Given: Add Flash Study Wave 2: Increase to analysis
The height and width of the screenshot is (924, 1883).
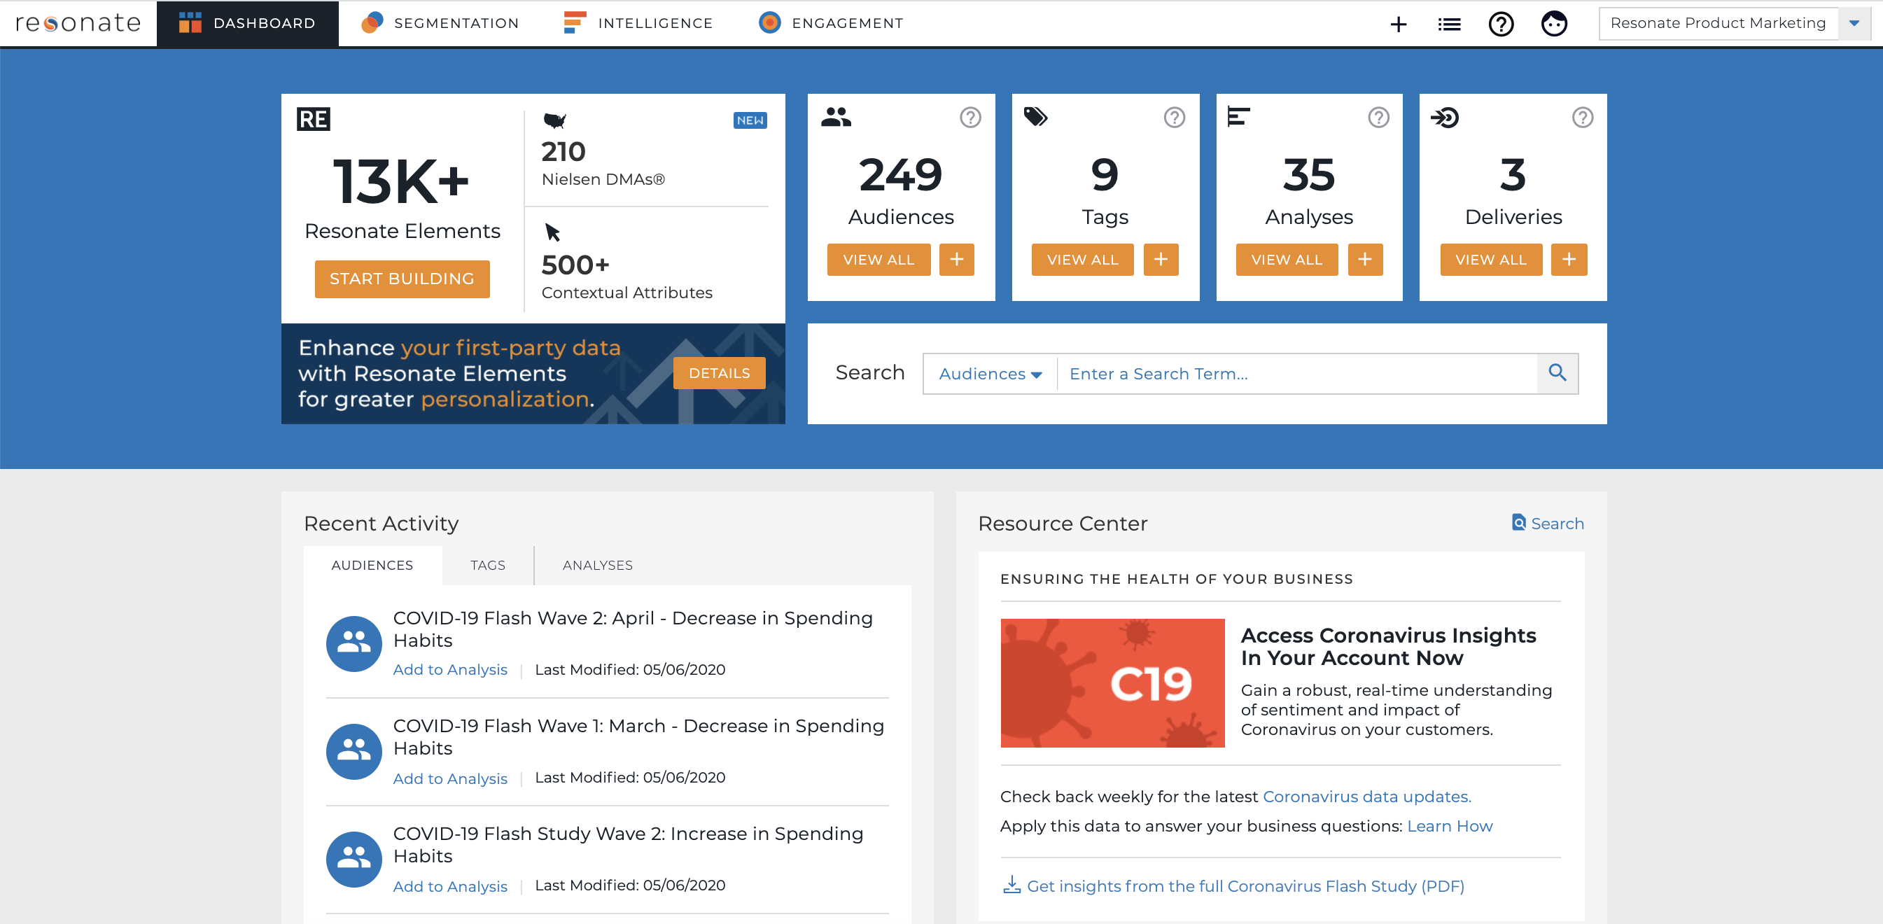Looking at the screenshot, I should (x=449, y=886).
